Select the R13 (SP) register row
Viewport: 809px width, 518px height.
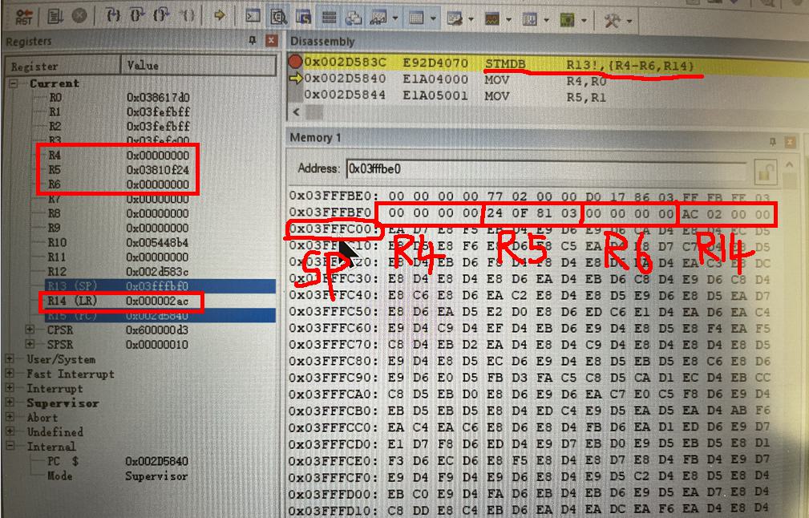[160, 285]
